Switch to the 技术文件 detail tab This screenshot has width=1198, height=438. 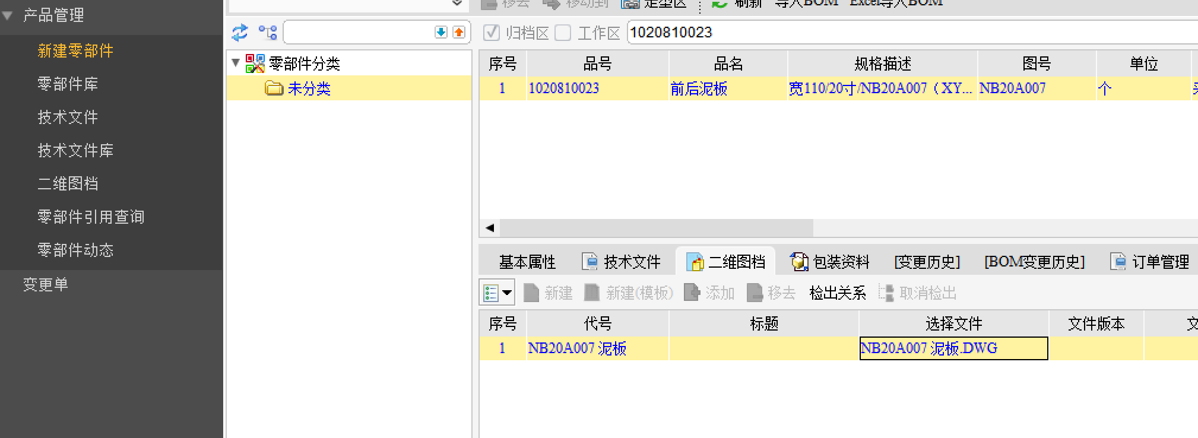coord(622,262)
